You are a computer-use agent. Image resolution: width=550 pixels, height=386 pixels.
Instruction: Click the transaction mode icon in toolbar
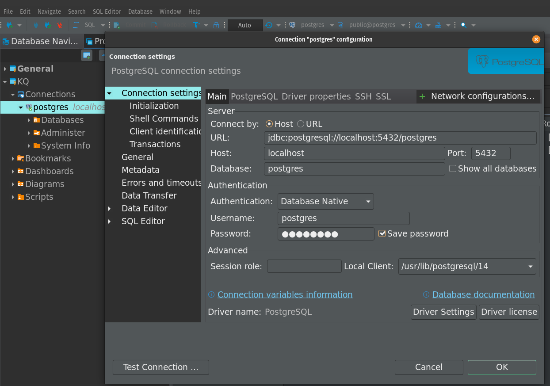(196, 25)
